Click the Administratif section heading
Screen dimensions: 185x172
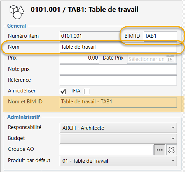(24, 117)
